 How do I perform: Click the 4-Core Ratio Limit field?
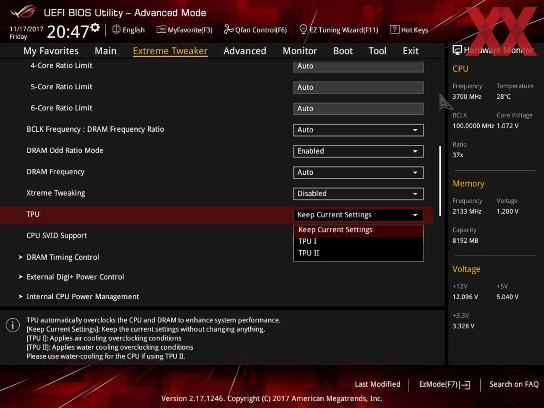tap(358, 66)
